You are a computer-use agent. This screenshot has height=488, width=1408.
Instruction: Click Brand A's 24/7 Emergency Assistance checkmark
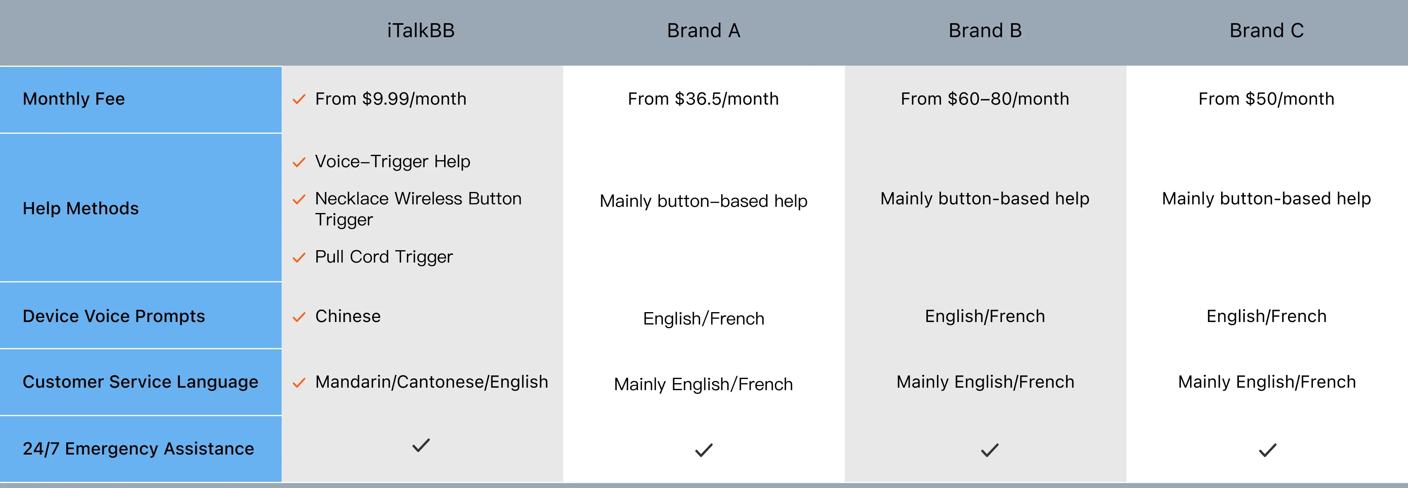703,450
